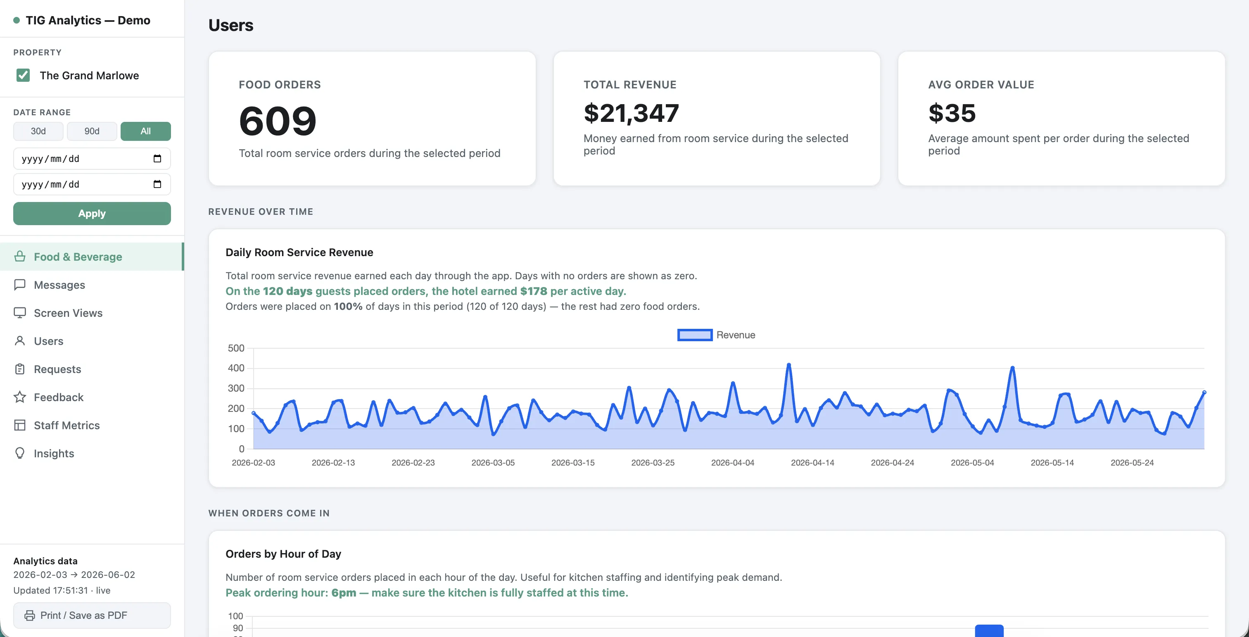Click the start date input field
1249x637 pixels.
point(92,159)
